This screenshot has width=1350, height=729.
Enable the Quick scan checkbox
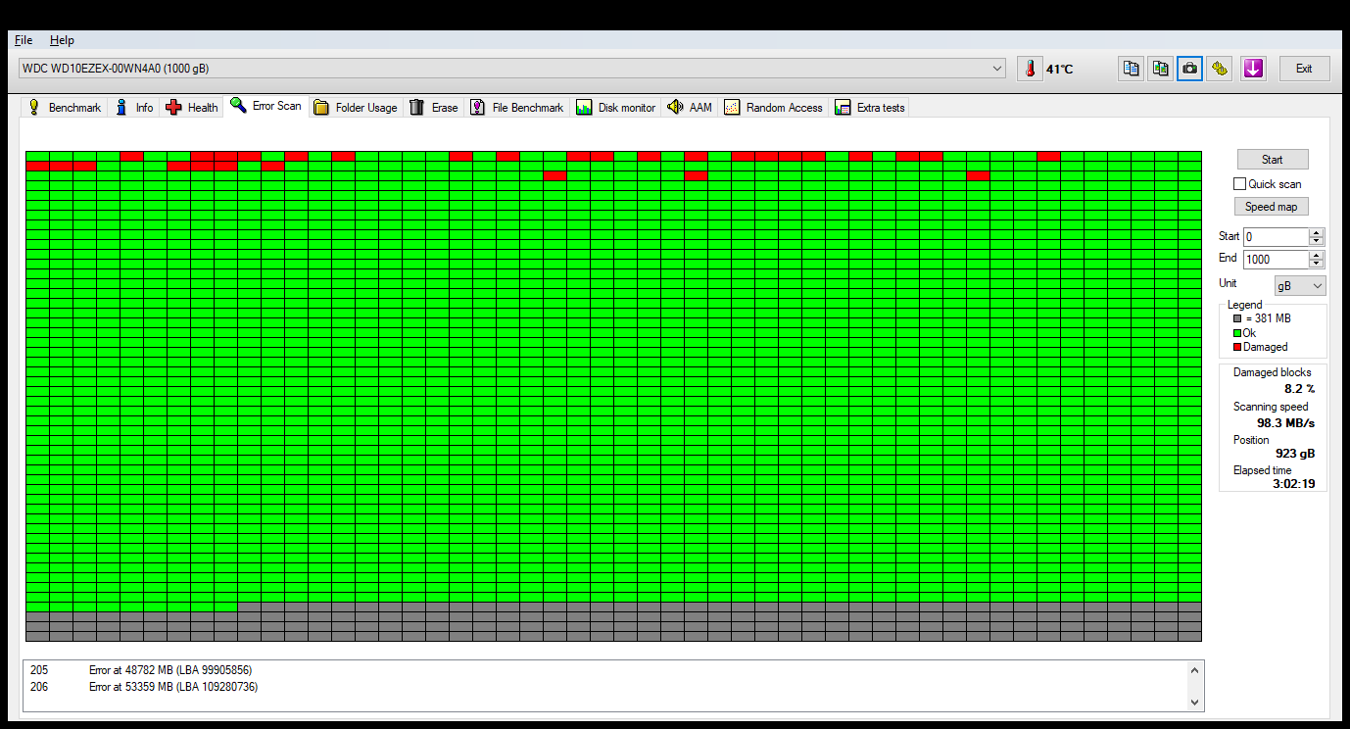(x=1239, y=183)
